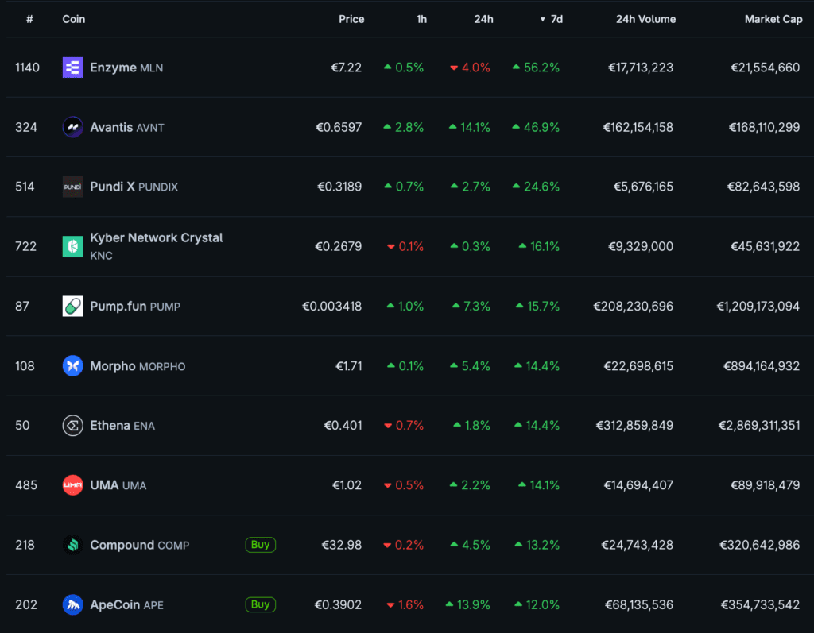Viewport: 814px width, 633px height.
Task: Click the Avantis AVNT coin icon
Action: (x=72, y=127)
